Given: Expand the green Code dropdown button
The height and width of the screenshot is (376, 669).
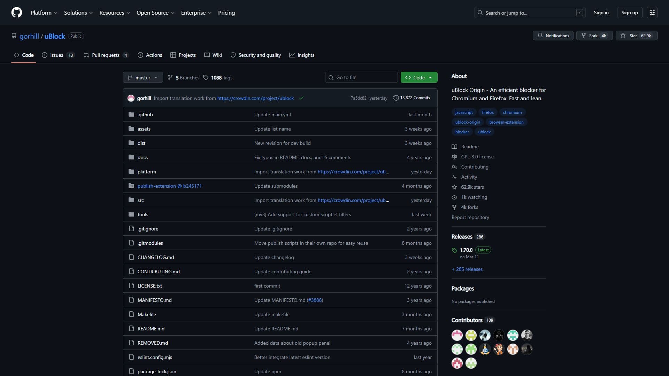Looking at the screenshot, I should pyautogui.click(x=419, y=77).
